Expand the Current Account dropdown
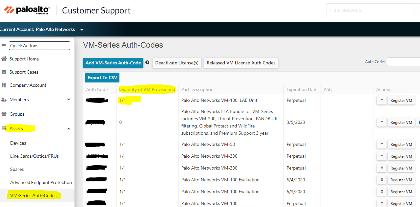This screenshot has height=207, width=420. coord(82,30)
